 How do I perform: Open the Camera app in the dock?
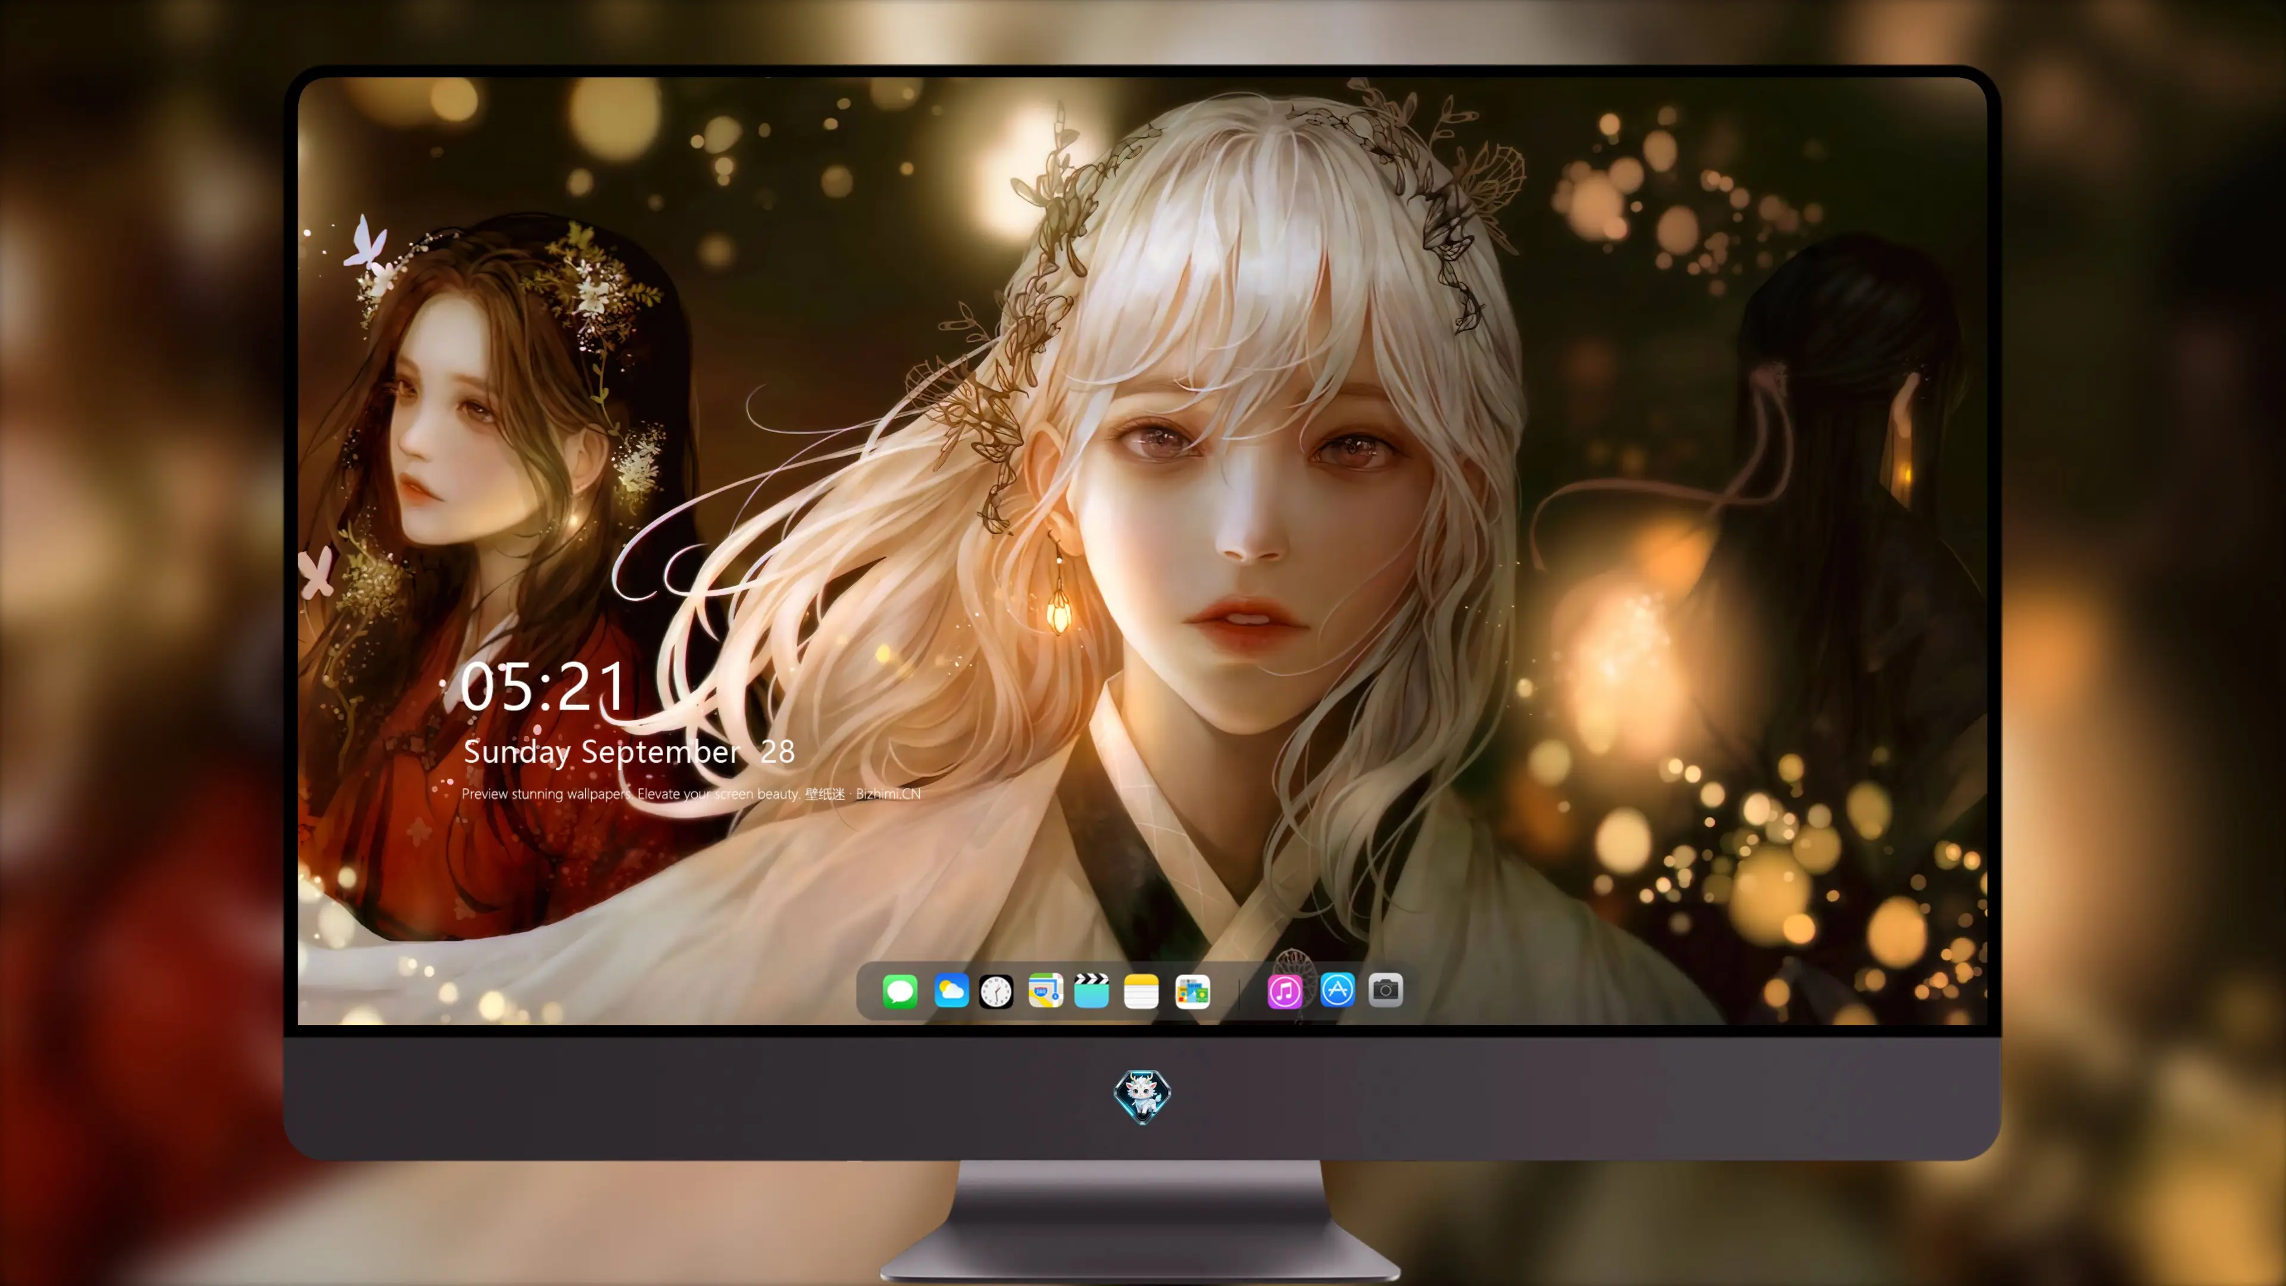tap(1385, 991)
